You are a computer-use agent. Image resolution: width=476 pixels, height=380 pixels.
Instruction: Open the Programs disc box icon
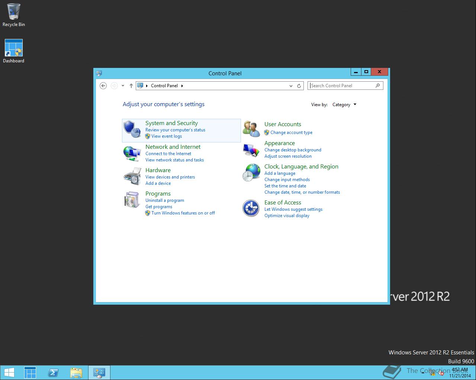point(132,200)
